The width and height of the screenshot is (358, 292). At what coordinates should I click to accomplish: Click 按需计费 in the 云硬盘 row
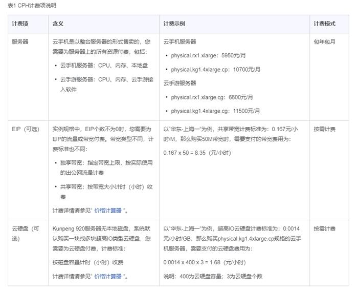(x=324, y=229)
